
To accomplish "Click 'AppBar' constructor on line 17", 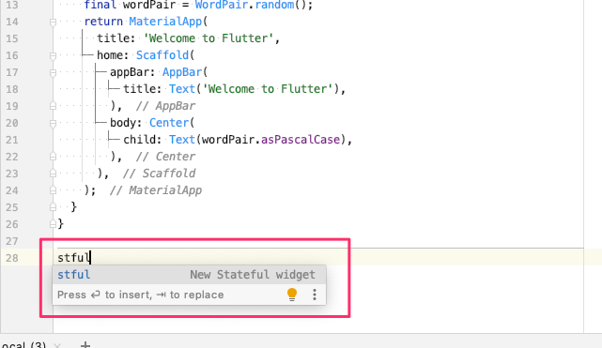I will [182, 72].
